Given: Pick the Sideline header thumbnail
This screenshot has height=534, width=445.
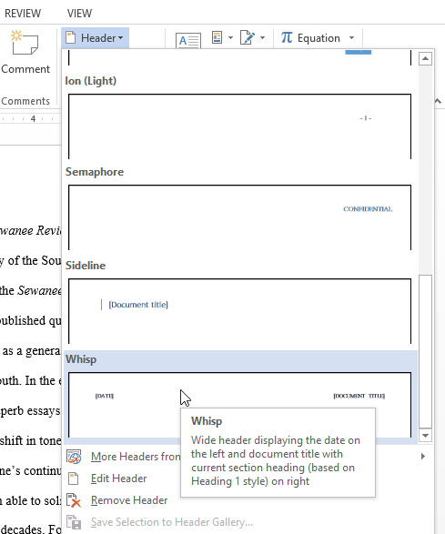Looking at the screenshot, I should [x=240, y=311].
